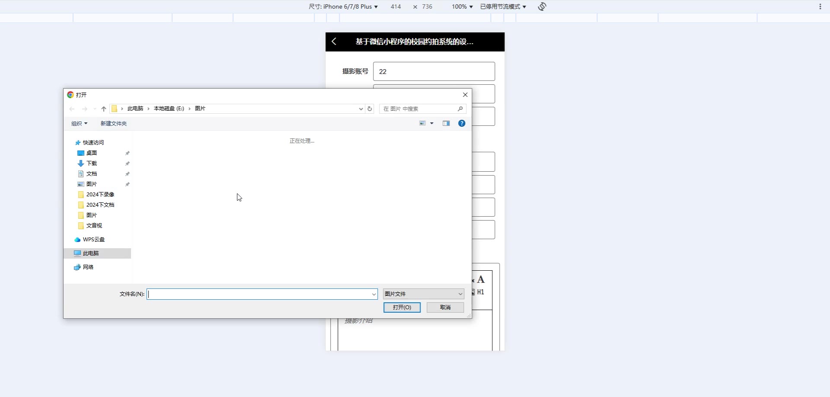
Task: Click 图片 in the address breadcrumb
Action: tap(200, 109)
